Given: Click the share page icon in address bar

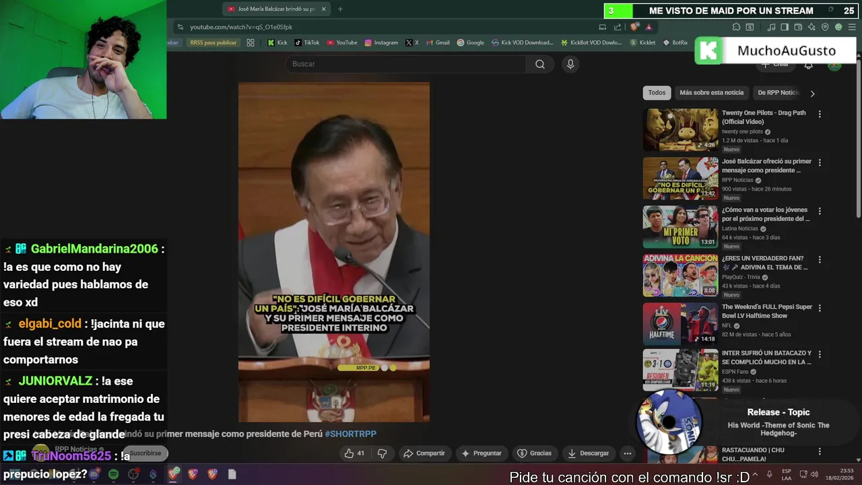Looking at the screenshot, I should point(618,27).
